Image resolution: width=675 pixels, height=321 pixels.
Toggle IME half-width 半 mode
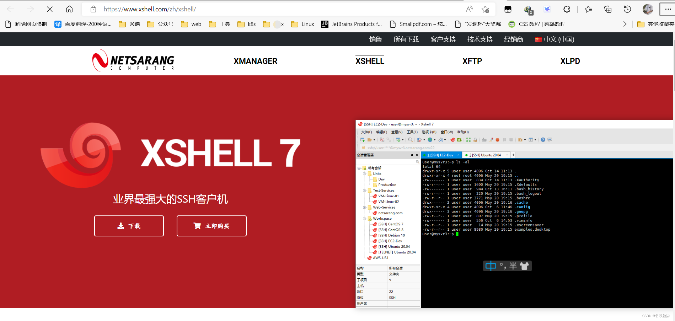513,266
